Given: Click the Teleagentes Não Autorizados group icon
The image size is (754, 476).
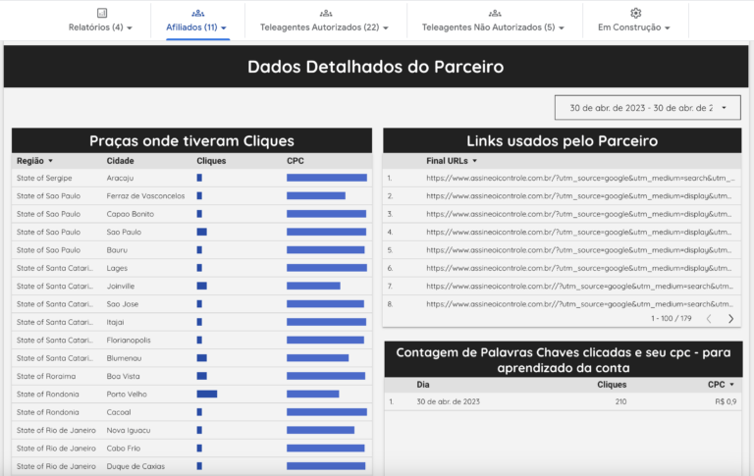Looking at the screenshot, I should [x=493, y=13].
